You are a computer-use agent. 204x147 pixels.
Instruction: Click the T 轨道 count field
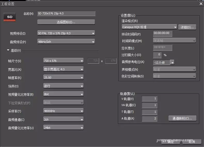(150, 112)
